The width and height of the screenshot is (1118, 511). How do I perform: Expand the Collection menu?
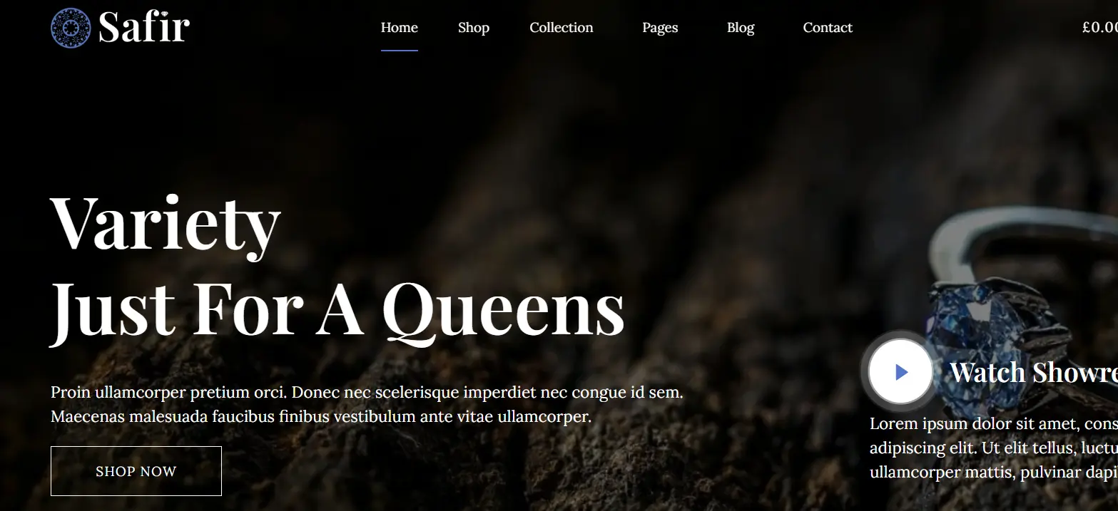click(x=561, y=28)
